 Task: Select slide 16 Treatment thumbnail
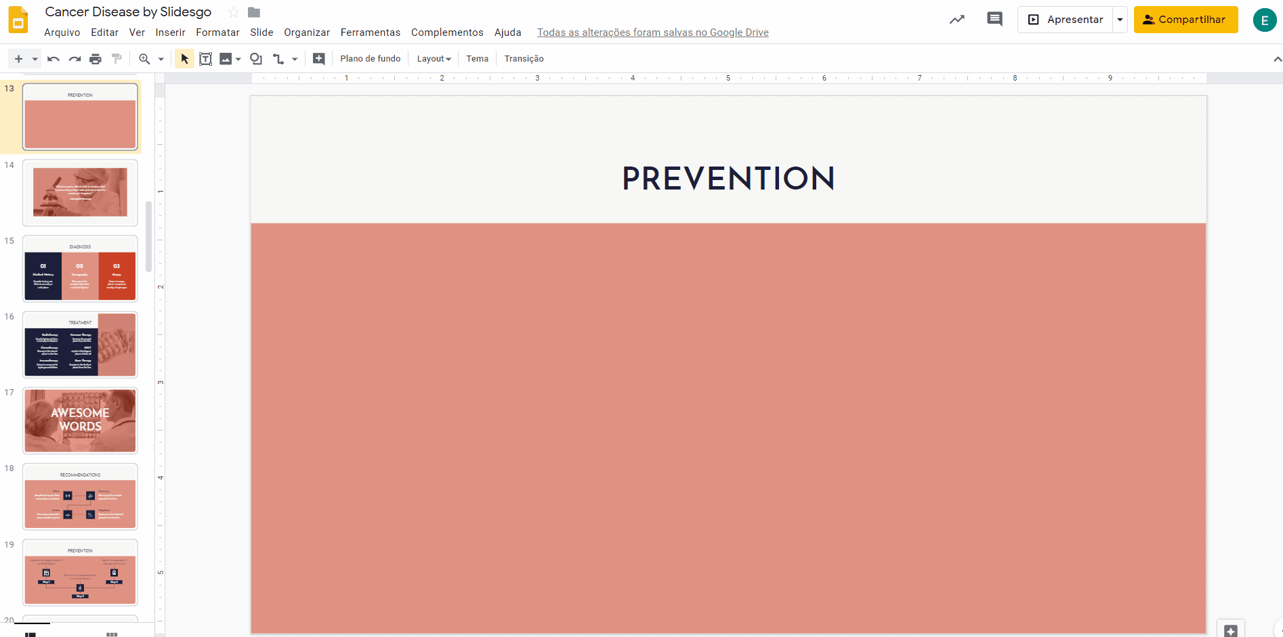[80, 345]
